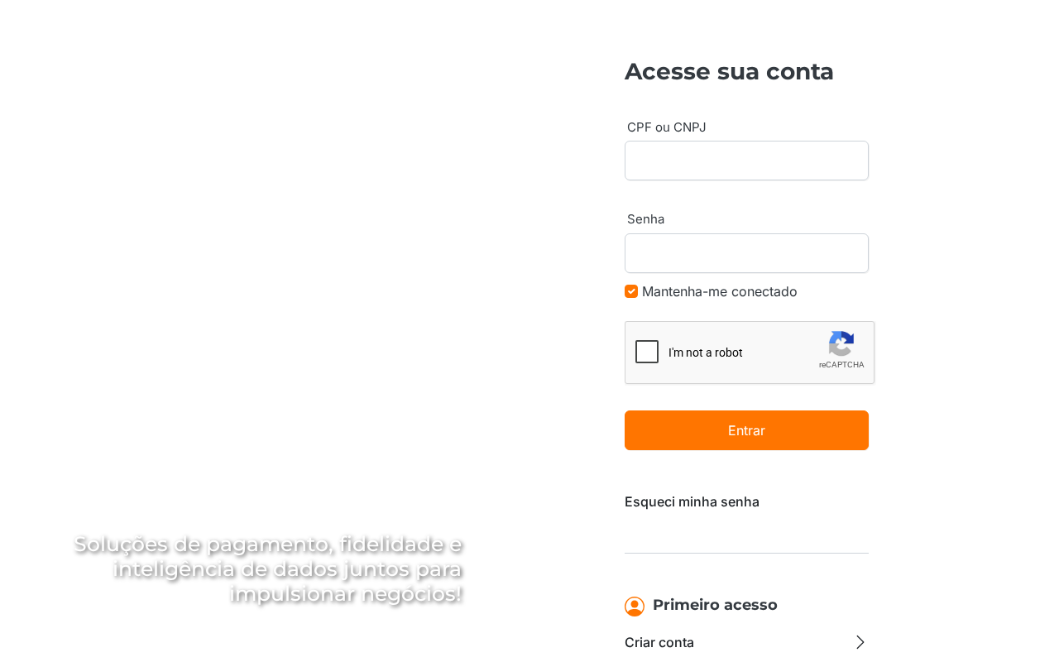
Task: Click the Senha label text
Action: click(645, 219)
